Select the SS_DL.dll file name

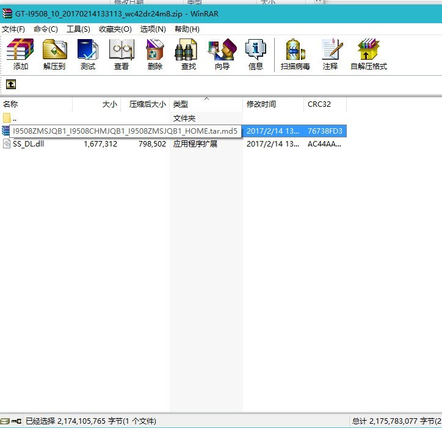coord(28,144)
